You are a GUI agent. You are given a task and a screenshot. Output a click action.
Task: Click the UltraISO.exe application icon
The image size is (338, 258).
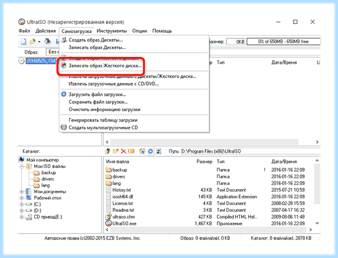click(108, 223)
